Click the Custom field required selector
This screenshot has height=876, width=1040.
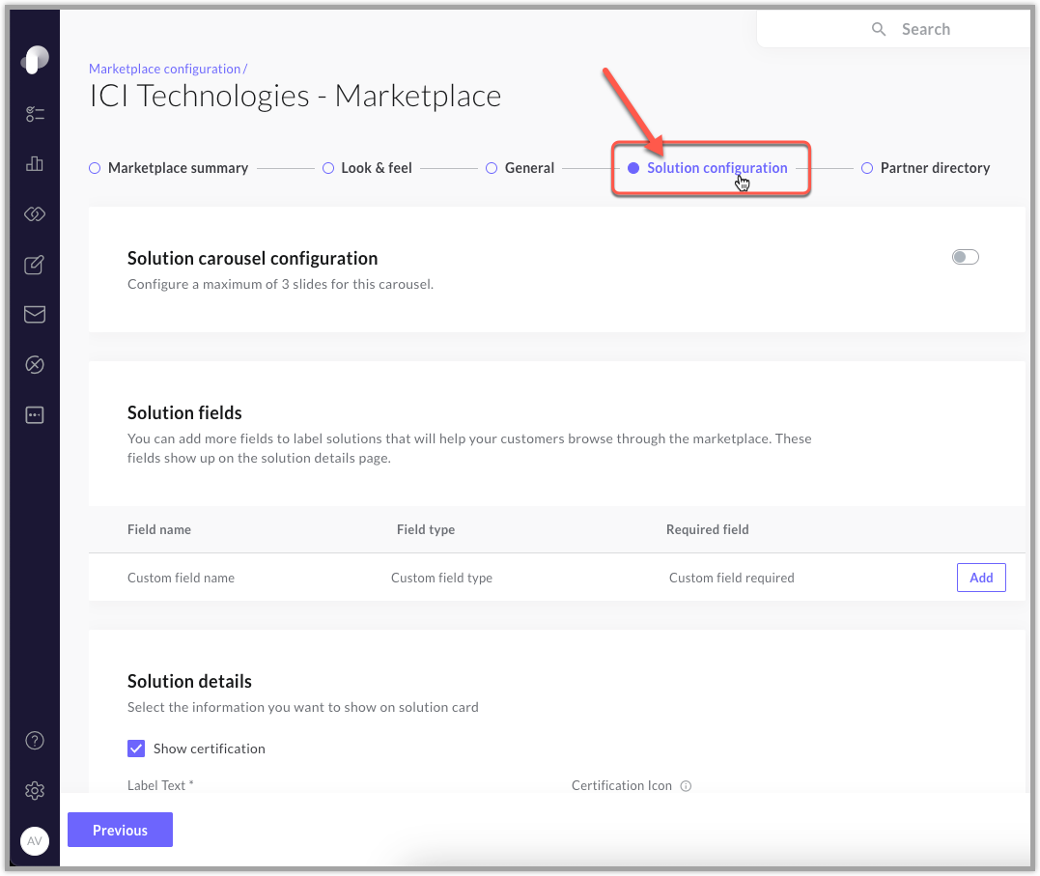click(x=732, y=578)
